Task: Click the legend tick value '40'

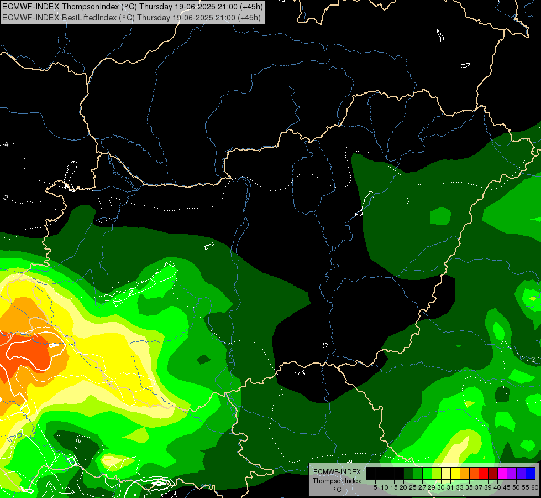Action: (x=498, y=487)
